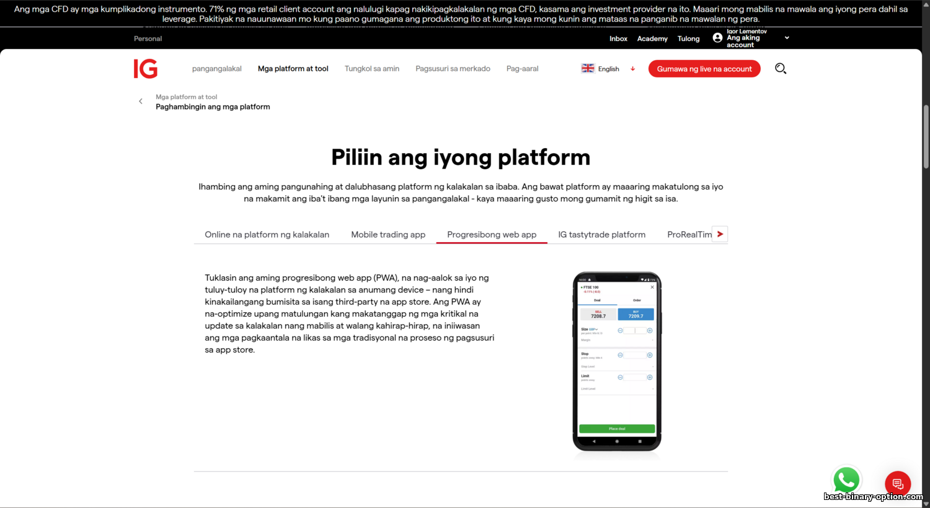The width and height of the screenshot is (930, 508).
Task: Open WhatsApp chat icon
Action: 846,480
